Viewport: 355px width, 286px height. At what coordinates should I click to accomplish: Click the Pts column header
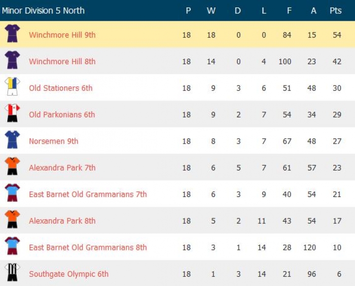[336, 10]
